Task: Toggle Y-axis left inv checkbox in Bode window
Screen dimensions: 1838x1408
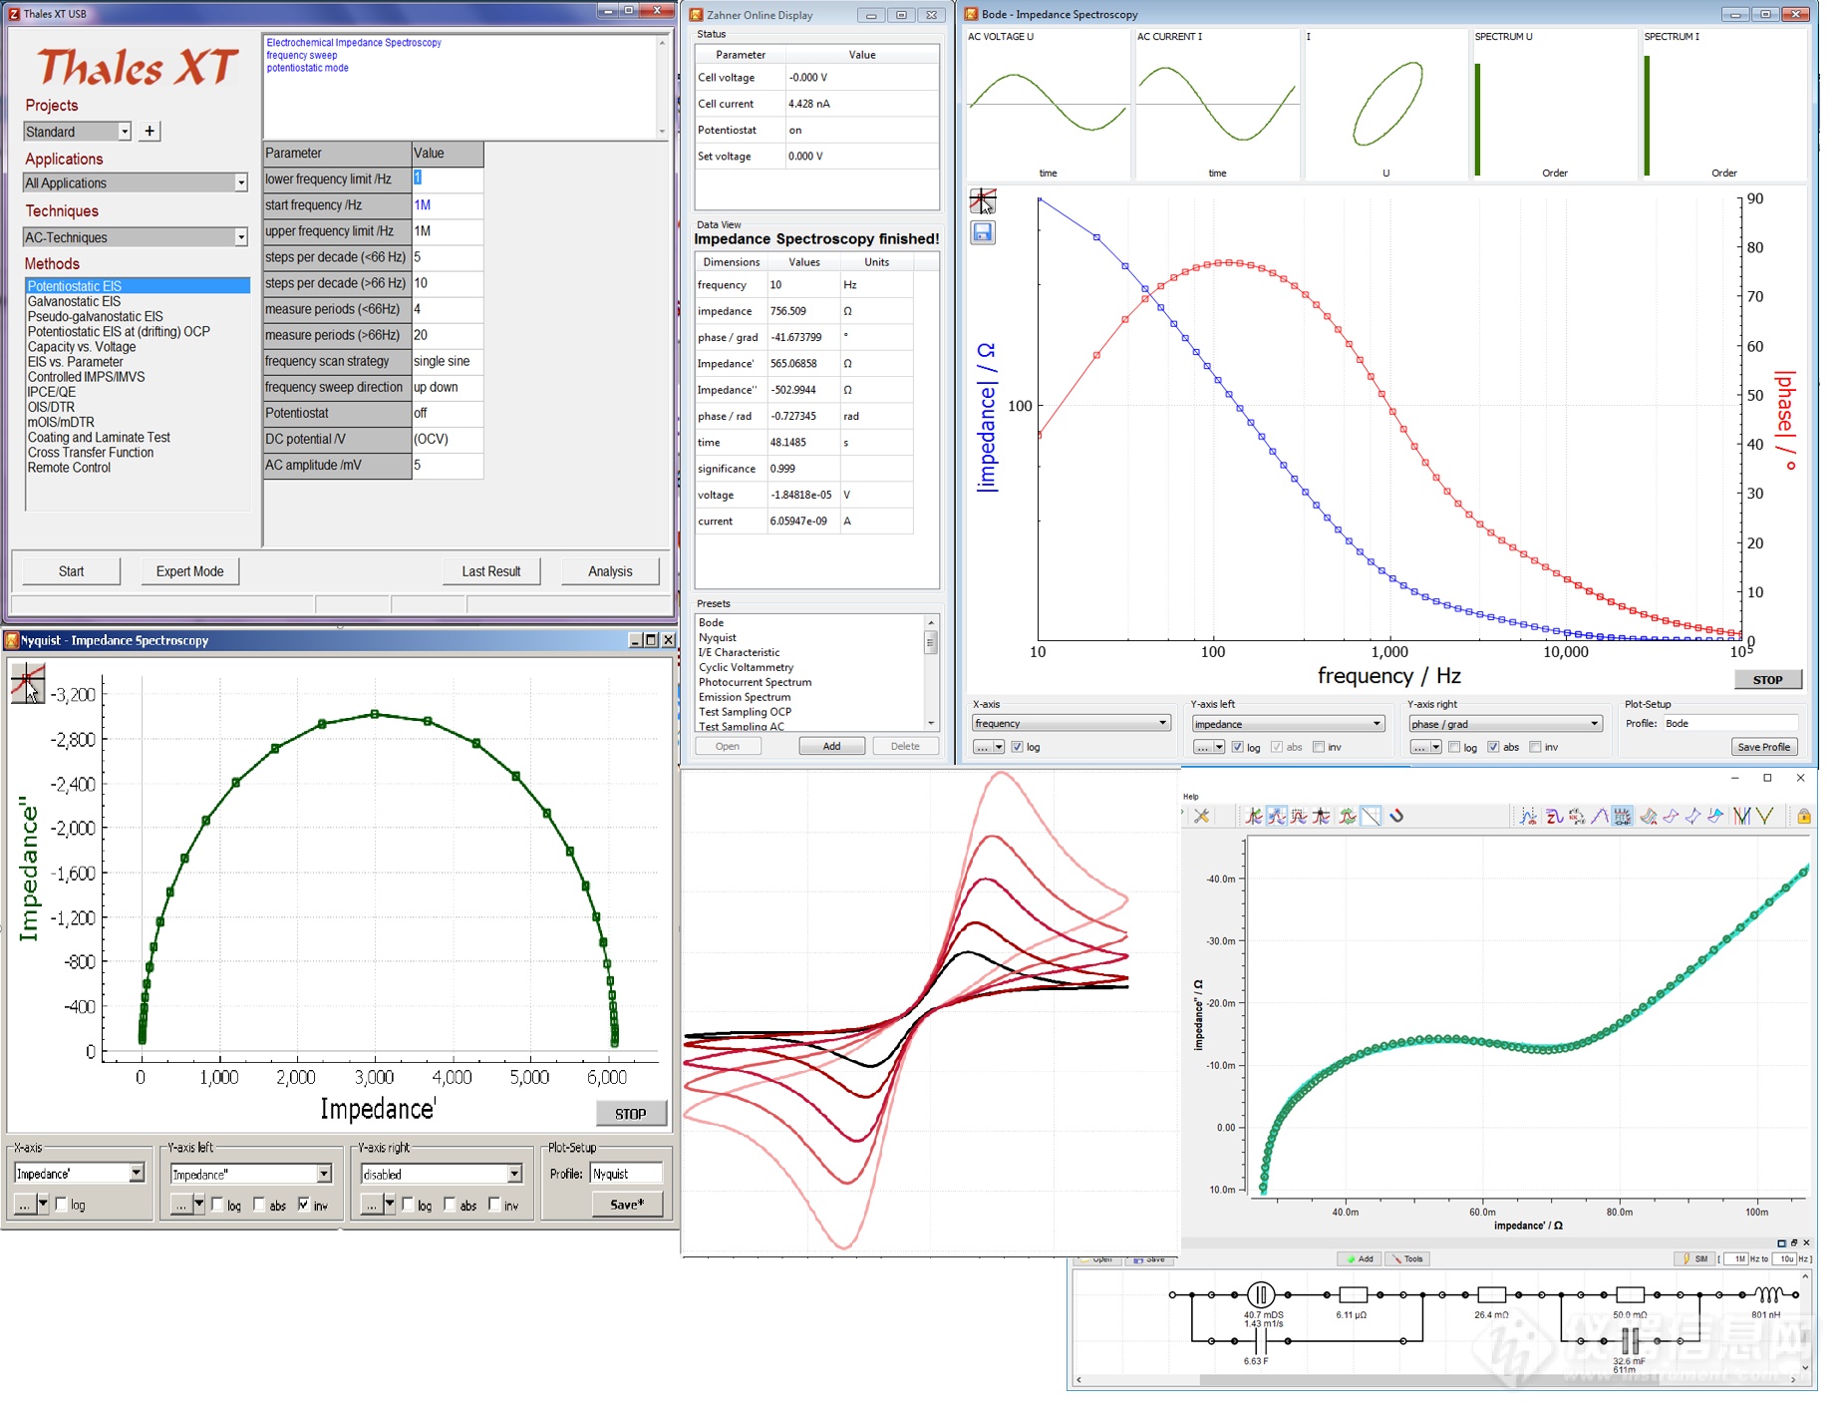Action: point(1319,747)
